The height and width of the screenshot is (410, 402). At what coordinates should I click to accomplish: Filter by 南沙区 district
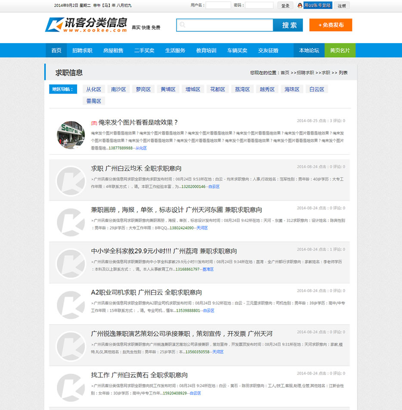[118, 89]
